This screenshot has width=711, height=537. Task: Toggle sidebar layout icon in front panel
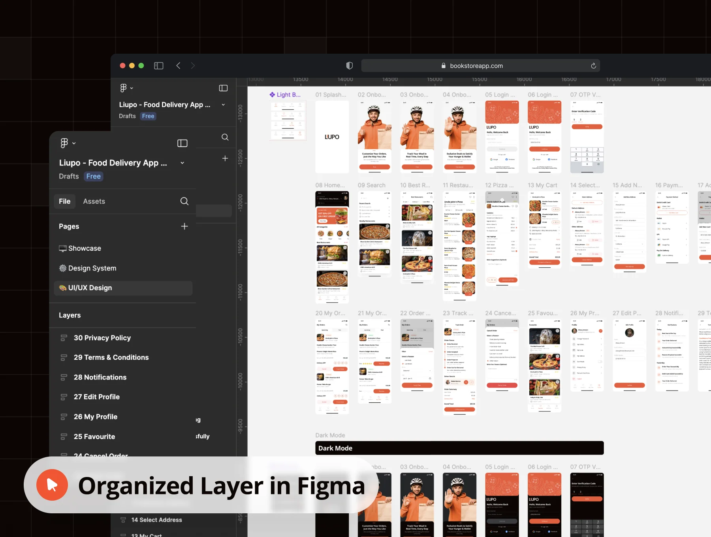coord(182,143)
